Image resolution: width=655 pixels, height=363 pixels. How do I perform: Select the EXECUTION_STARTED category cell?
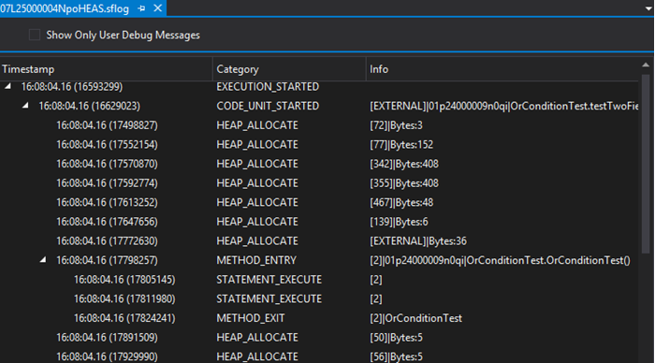click(268, 86)
